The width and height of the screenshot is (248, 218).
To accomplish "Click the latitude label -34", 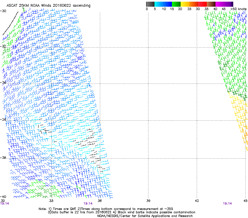I will pyautogui.click(x=3, y=83).
